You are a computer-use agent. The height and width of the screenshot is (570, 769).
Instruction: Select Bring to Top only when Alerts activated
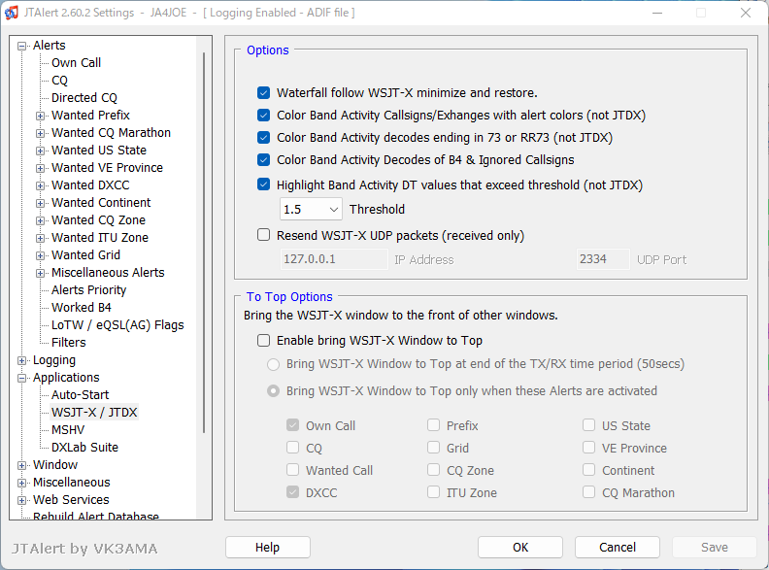[273, 391]
